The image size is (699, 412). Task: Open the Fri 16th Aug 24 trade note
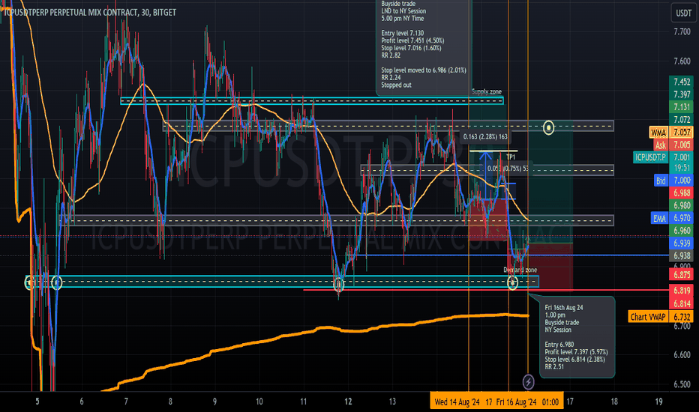(577, 337)
